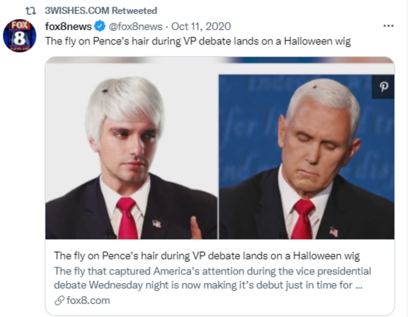Click the cropped image strip at the card top
Image resolution: width=409 pixels, height=317 pixels.
pyautogui.click(x=220, y=60)
